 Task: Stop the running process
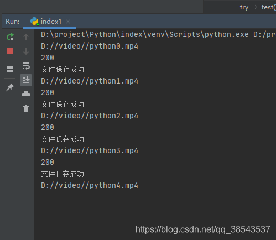click(10, 51)
